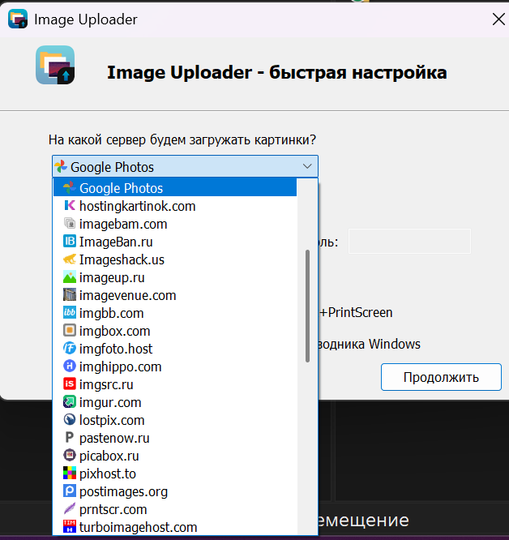Pick ImageBan.ru as upload server
509x540 pixels.
point(175,242)
